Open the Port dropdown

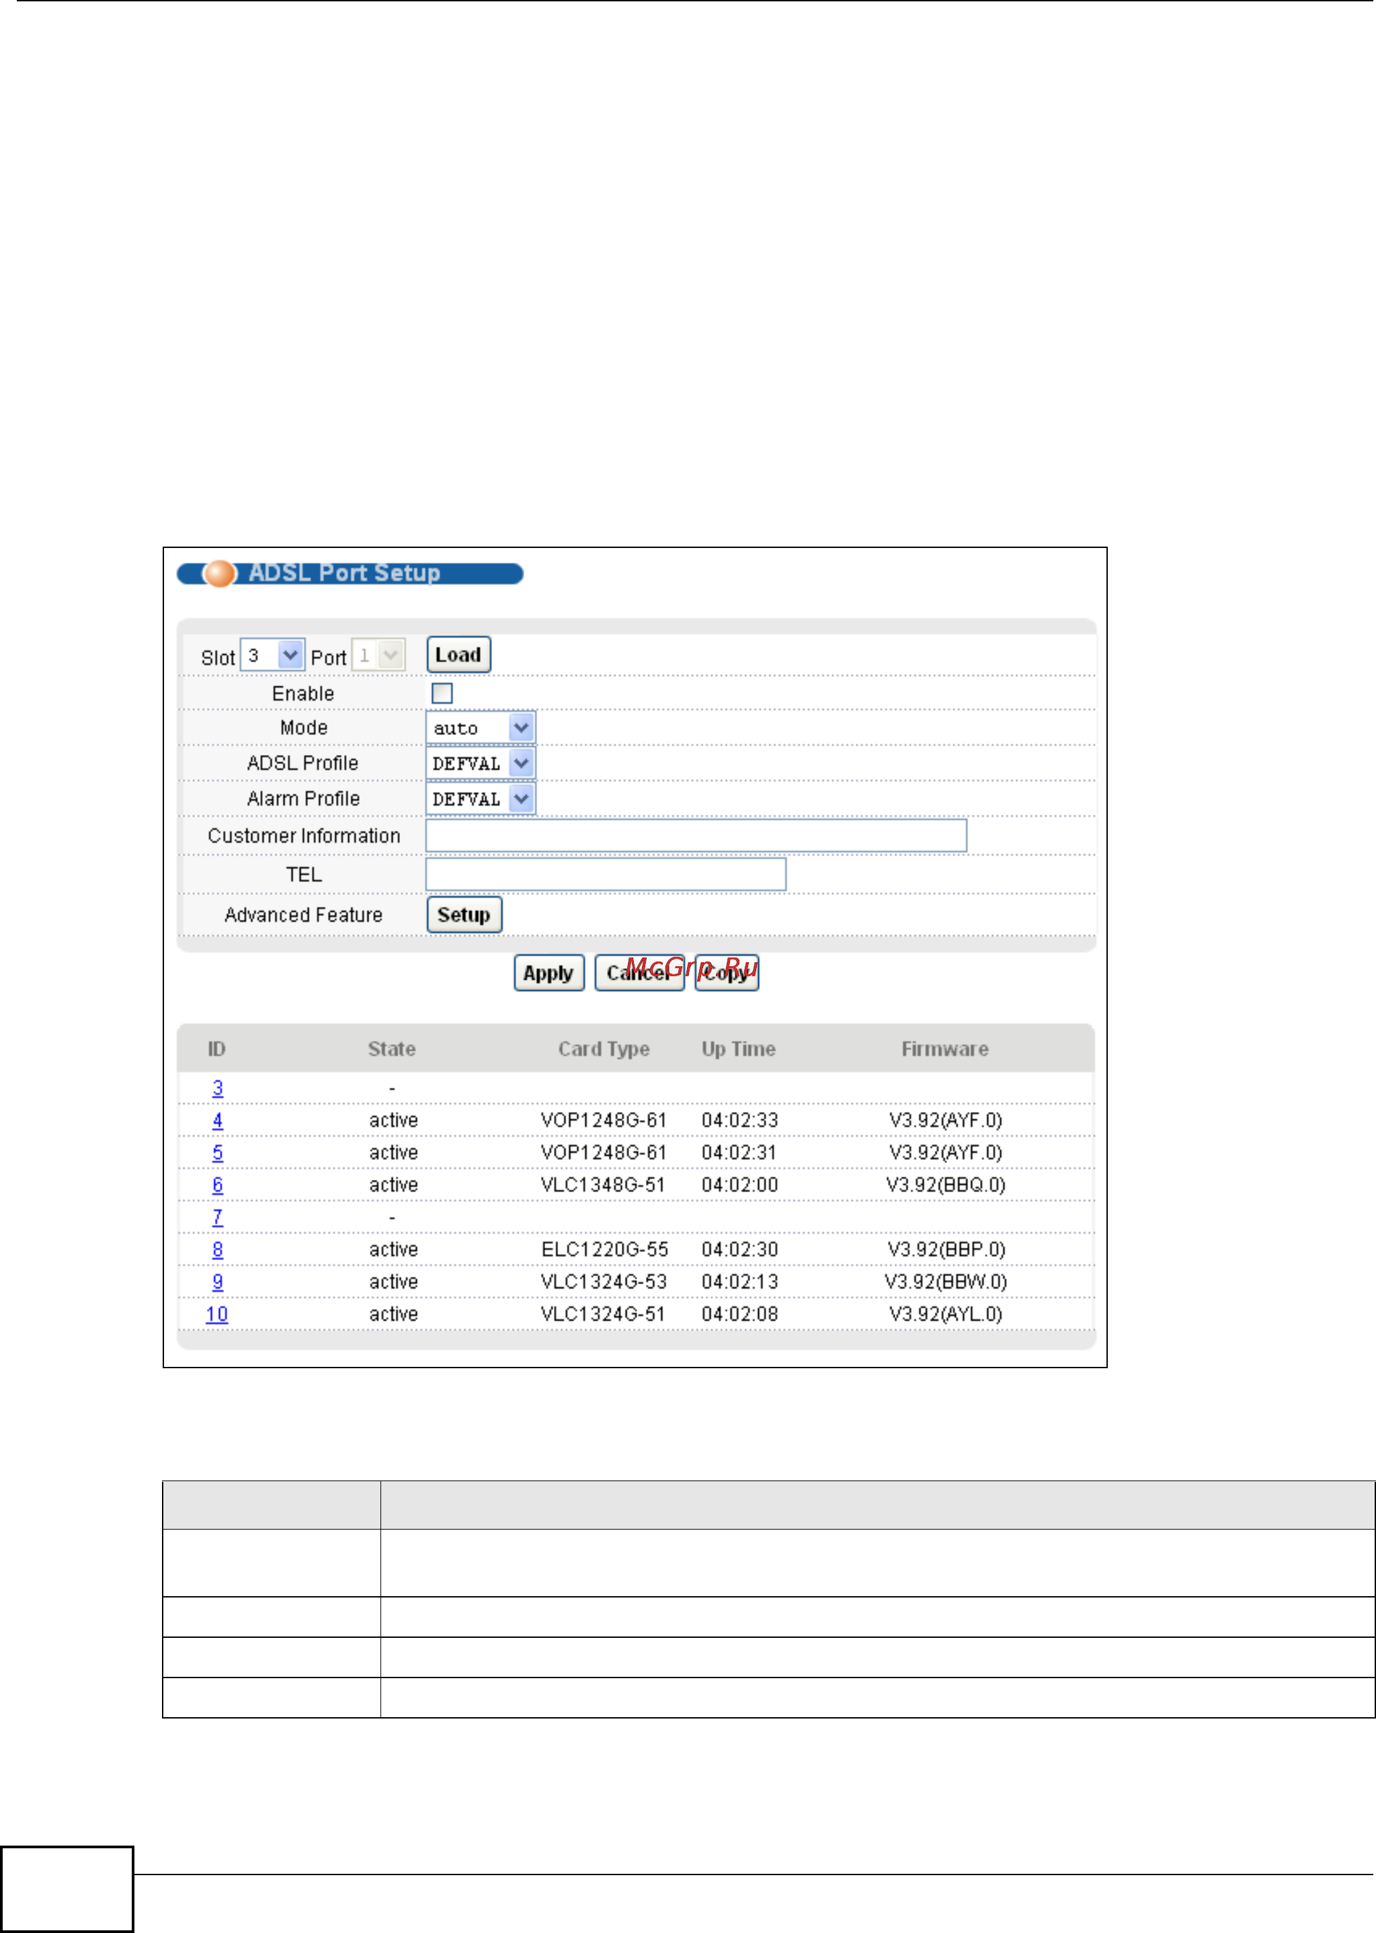[378, 655]
